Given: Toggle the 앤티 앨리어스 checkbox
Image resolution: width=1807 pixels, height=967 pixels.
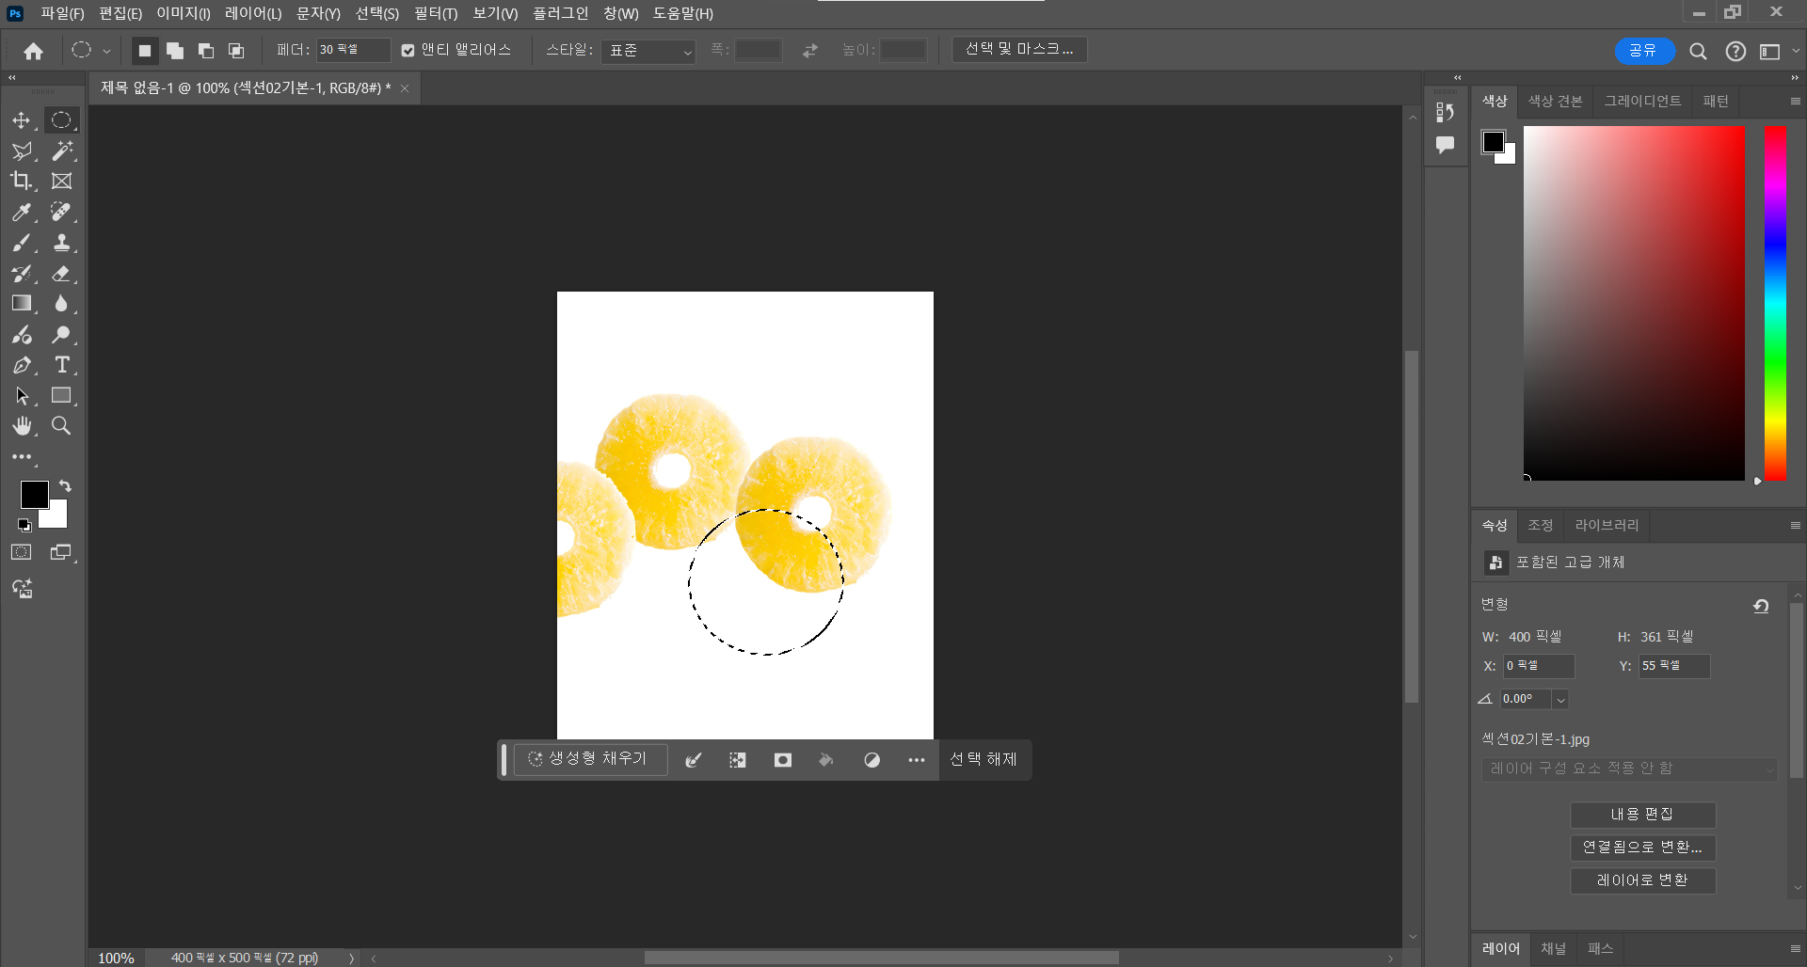Looking at the screenshot, I should (408, 51).
